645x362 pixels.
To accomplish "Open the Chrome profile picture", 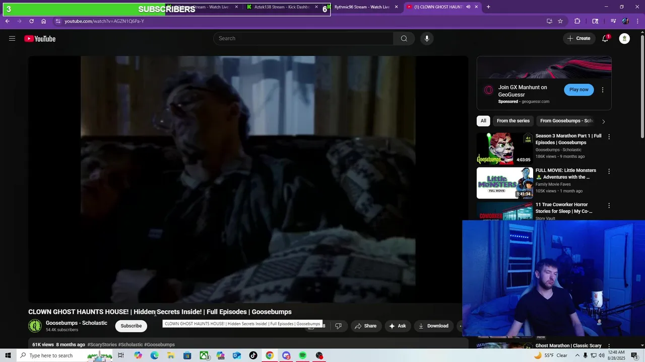I will (x=625, y=21).
